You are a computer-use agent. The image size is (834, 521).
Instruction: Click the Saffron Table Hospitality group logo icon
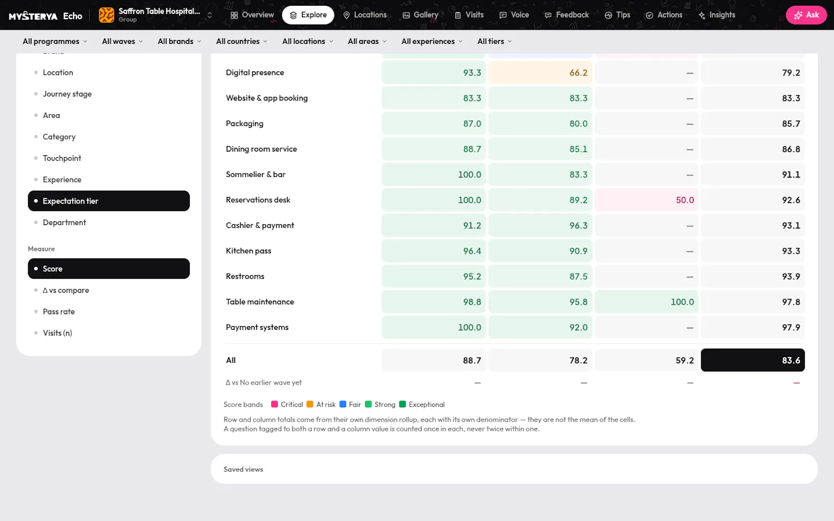106,15
